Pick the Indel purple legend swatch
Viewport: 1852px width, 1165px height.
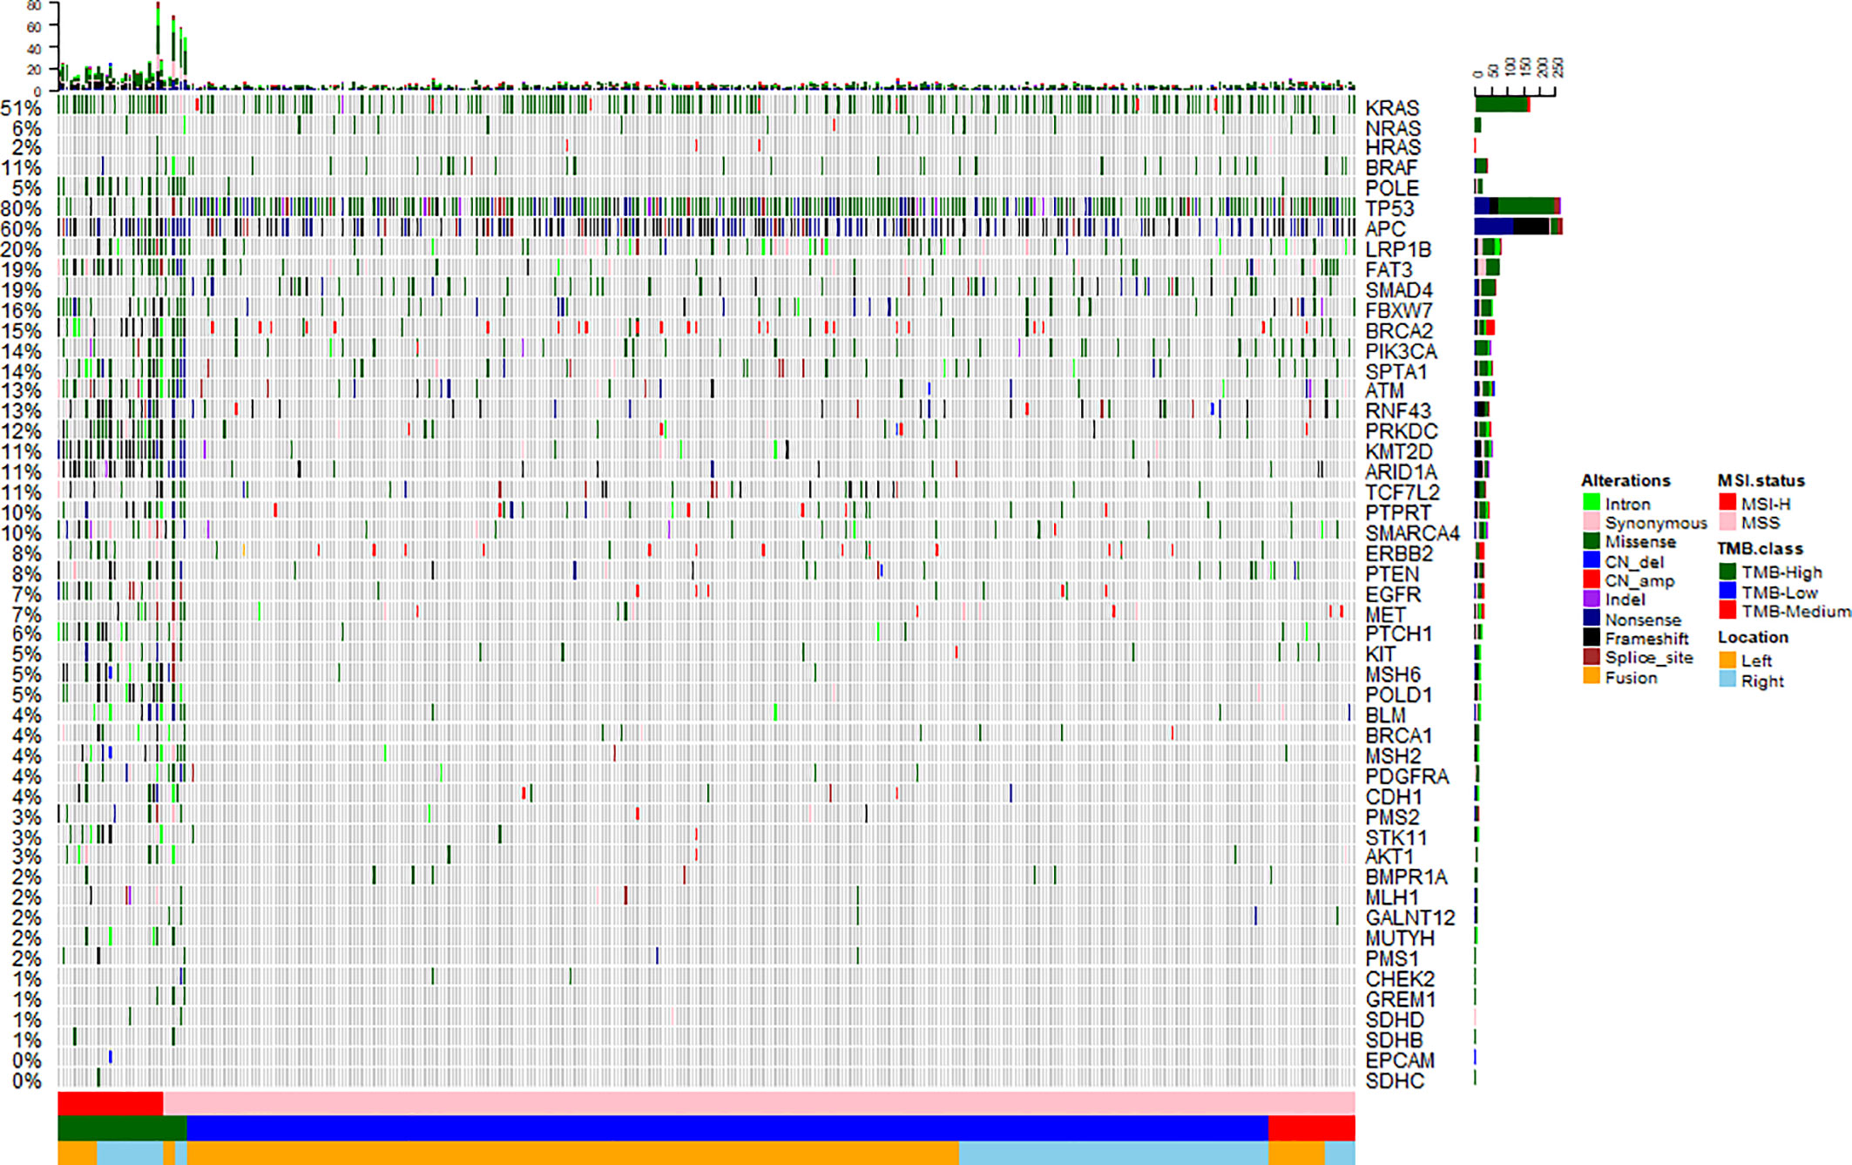click(1591, 599)
